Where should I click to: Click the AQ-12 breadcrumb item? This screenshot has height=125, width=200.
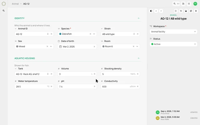[26, 4]
